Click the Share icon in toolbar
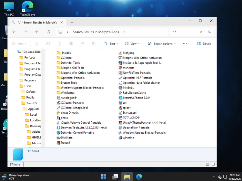Viewport: 242px width, 181px height. click(82, 43)
